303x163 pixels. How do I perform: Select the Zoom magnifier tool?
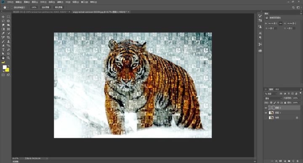8,58
